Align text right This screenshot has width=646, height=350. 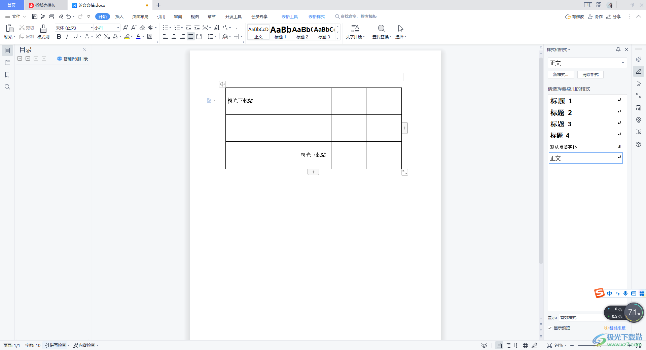tap(182, 36)
